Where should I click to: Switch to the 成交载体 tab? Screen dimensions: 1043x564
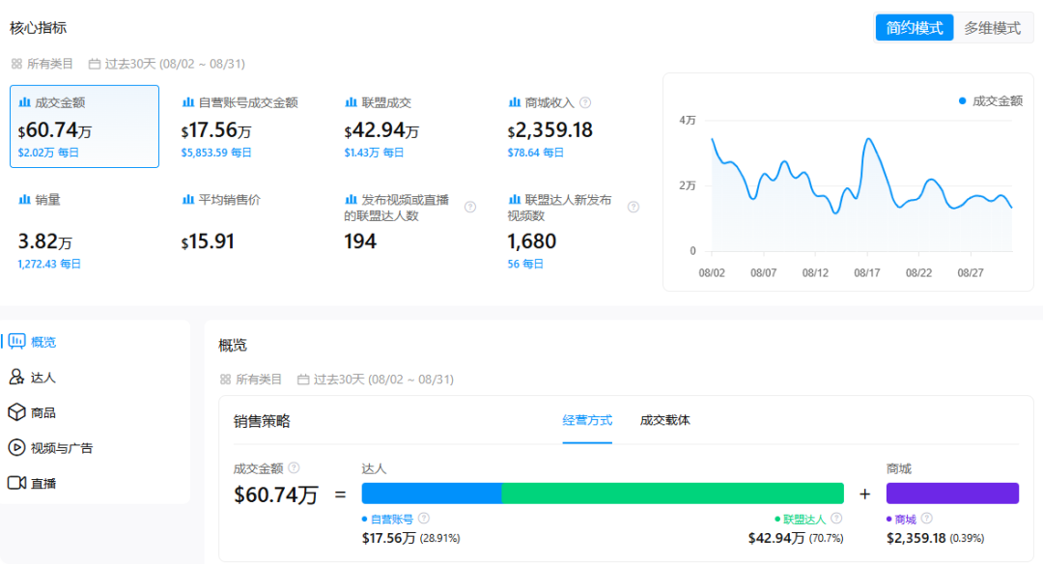pyautogui.click(x=665, y=420)
